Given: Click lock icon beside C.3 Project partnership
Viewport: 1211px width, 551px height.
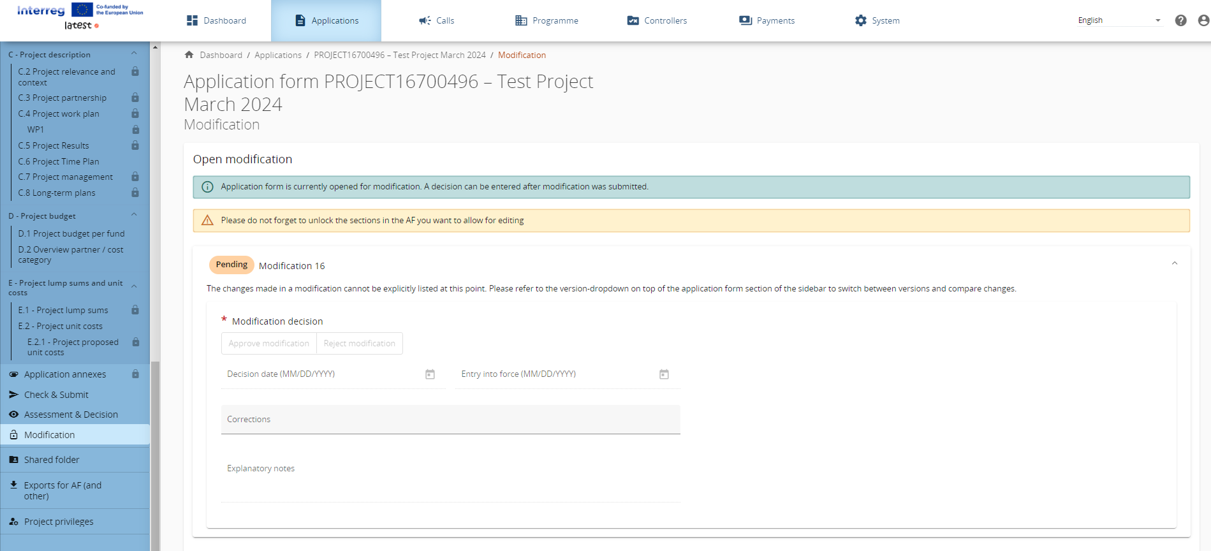Looking at the screenshot, I should (135, 98).
